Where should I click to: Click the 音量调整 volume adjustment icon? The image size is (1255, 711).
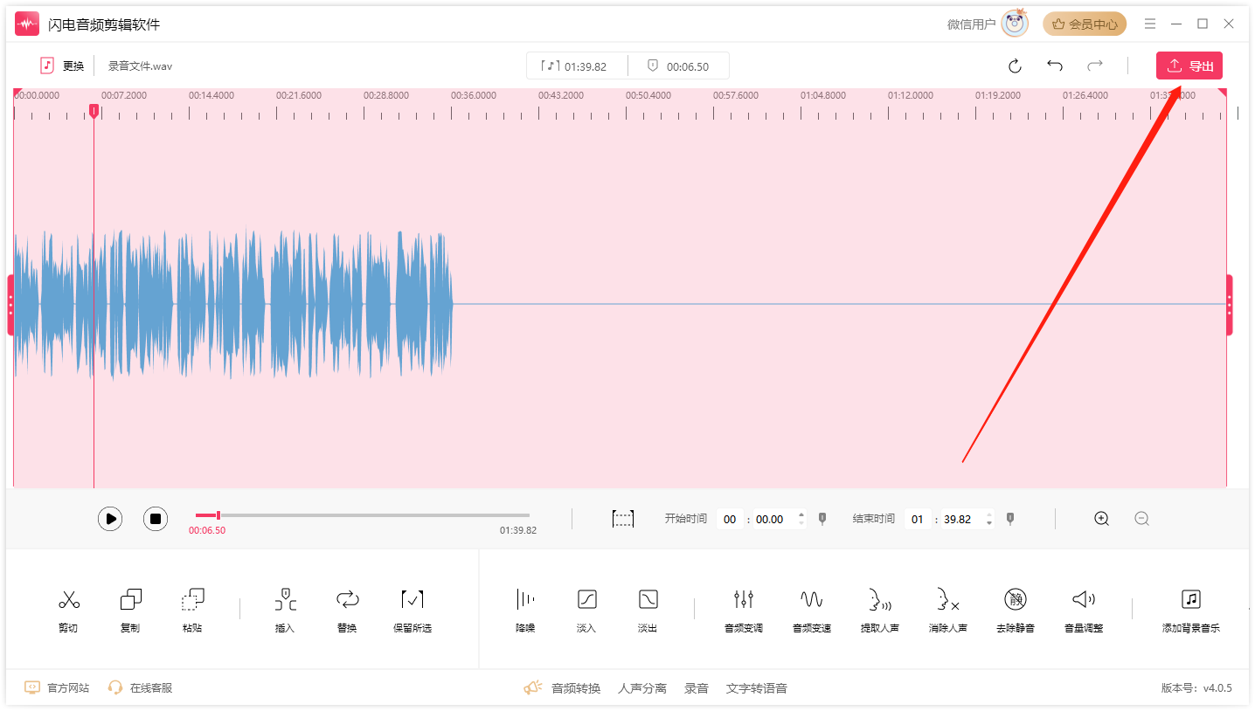coord(1082,609)
